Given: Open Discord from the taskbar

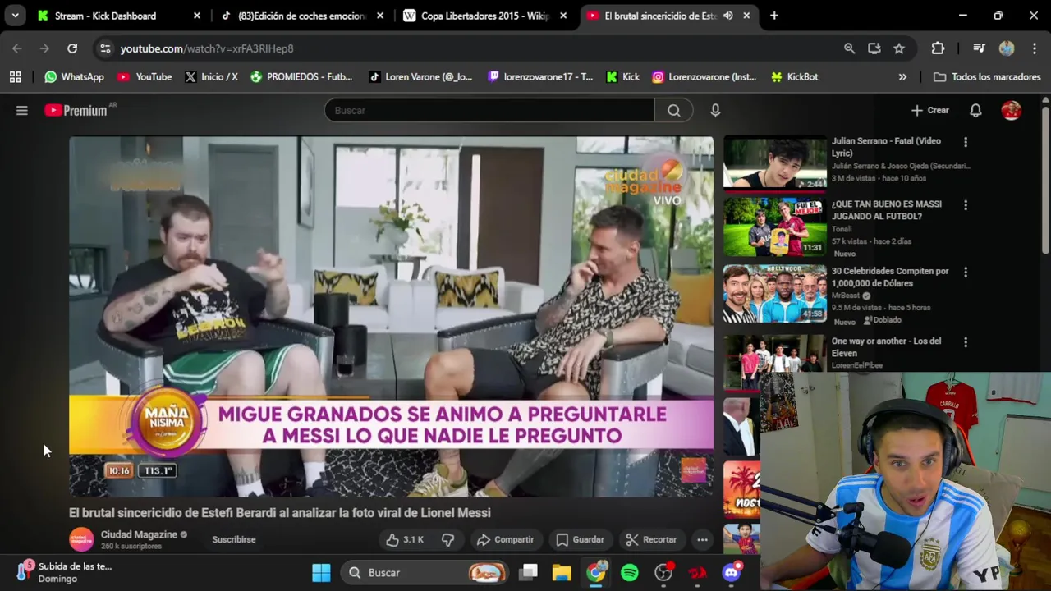Looking at the screenshot, I should point(732,572).
